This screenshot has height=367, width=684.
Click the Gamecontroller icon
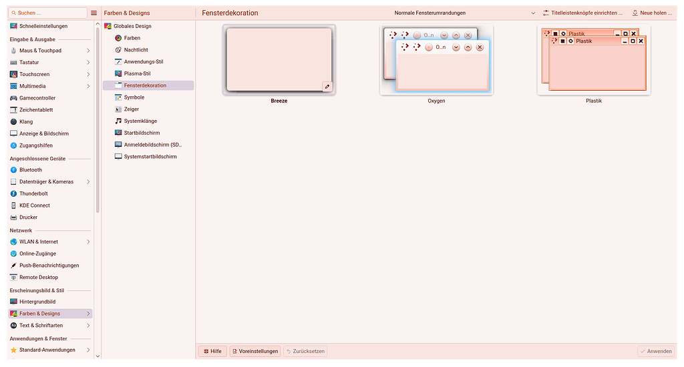13,98
